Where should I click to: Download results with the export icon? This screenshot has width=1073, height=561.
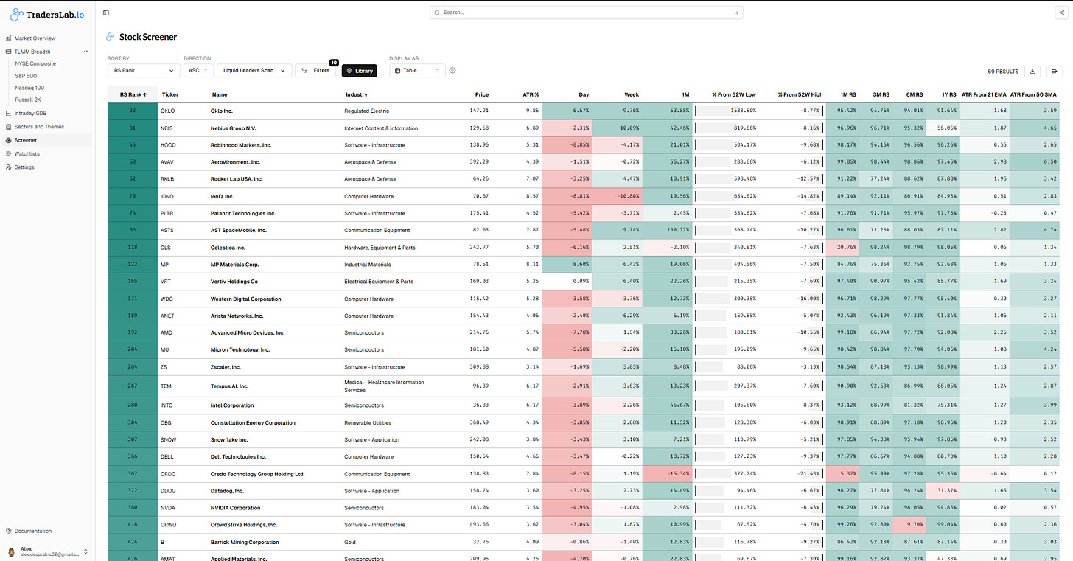click(1032, 72)
